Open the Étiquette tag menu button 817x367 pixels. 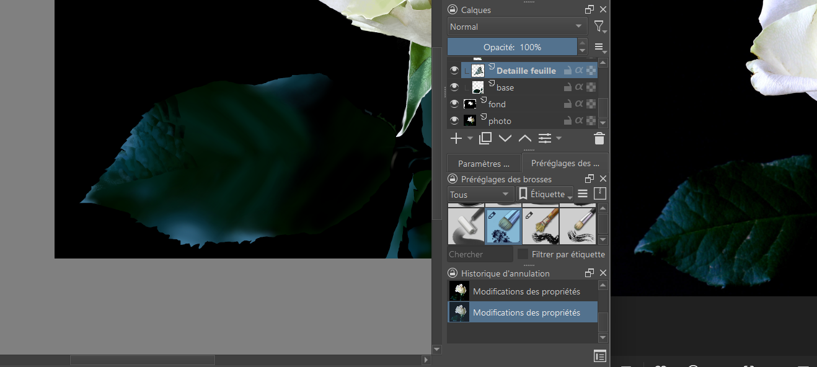click(545, 195)
